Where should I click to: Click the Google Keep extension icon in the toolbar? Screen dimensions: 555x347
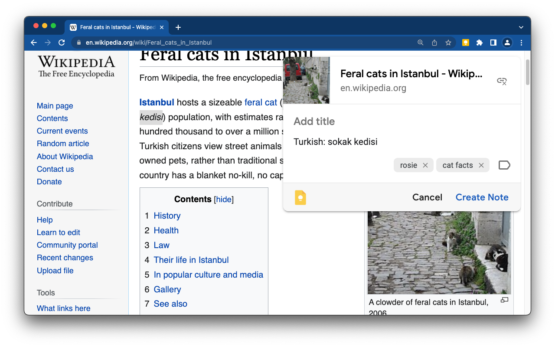[465, 43]
